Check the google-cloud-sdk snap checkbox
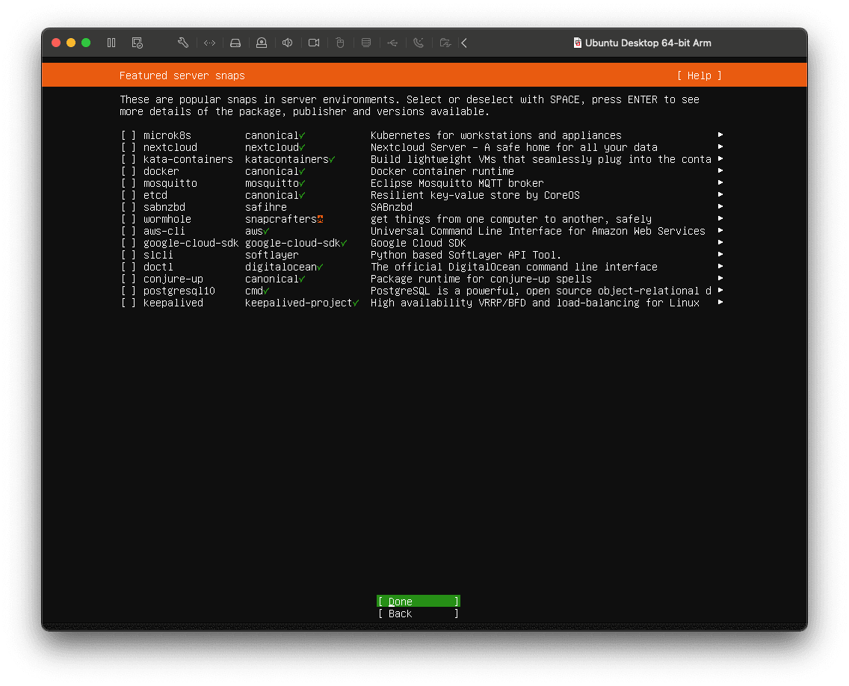The image size is (849, 686). pos(129,243)
